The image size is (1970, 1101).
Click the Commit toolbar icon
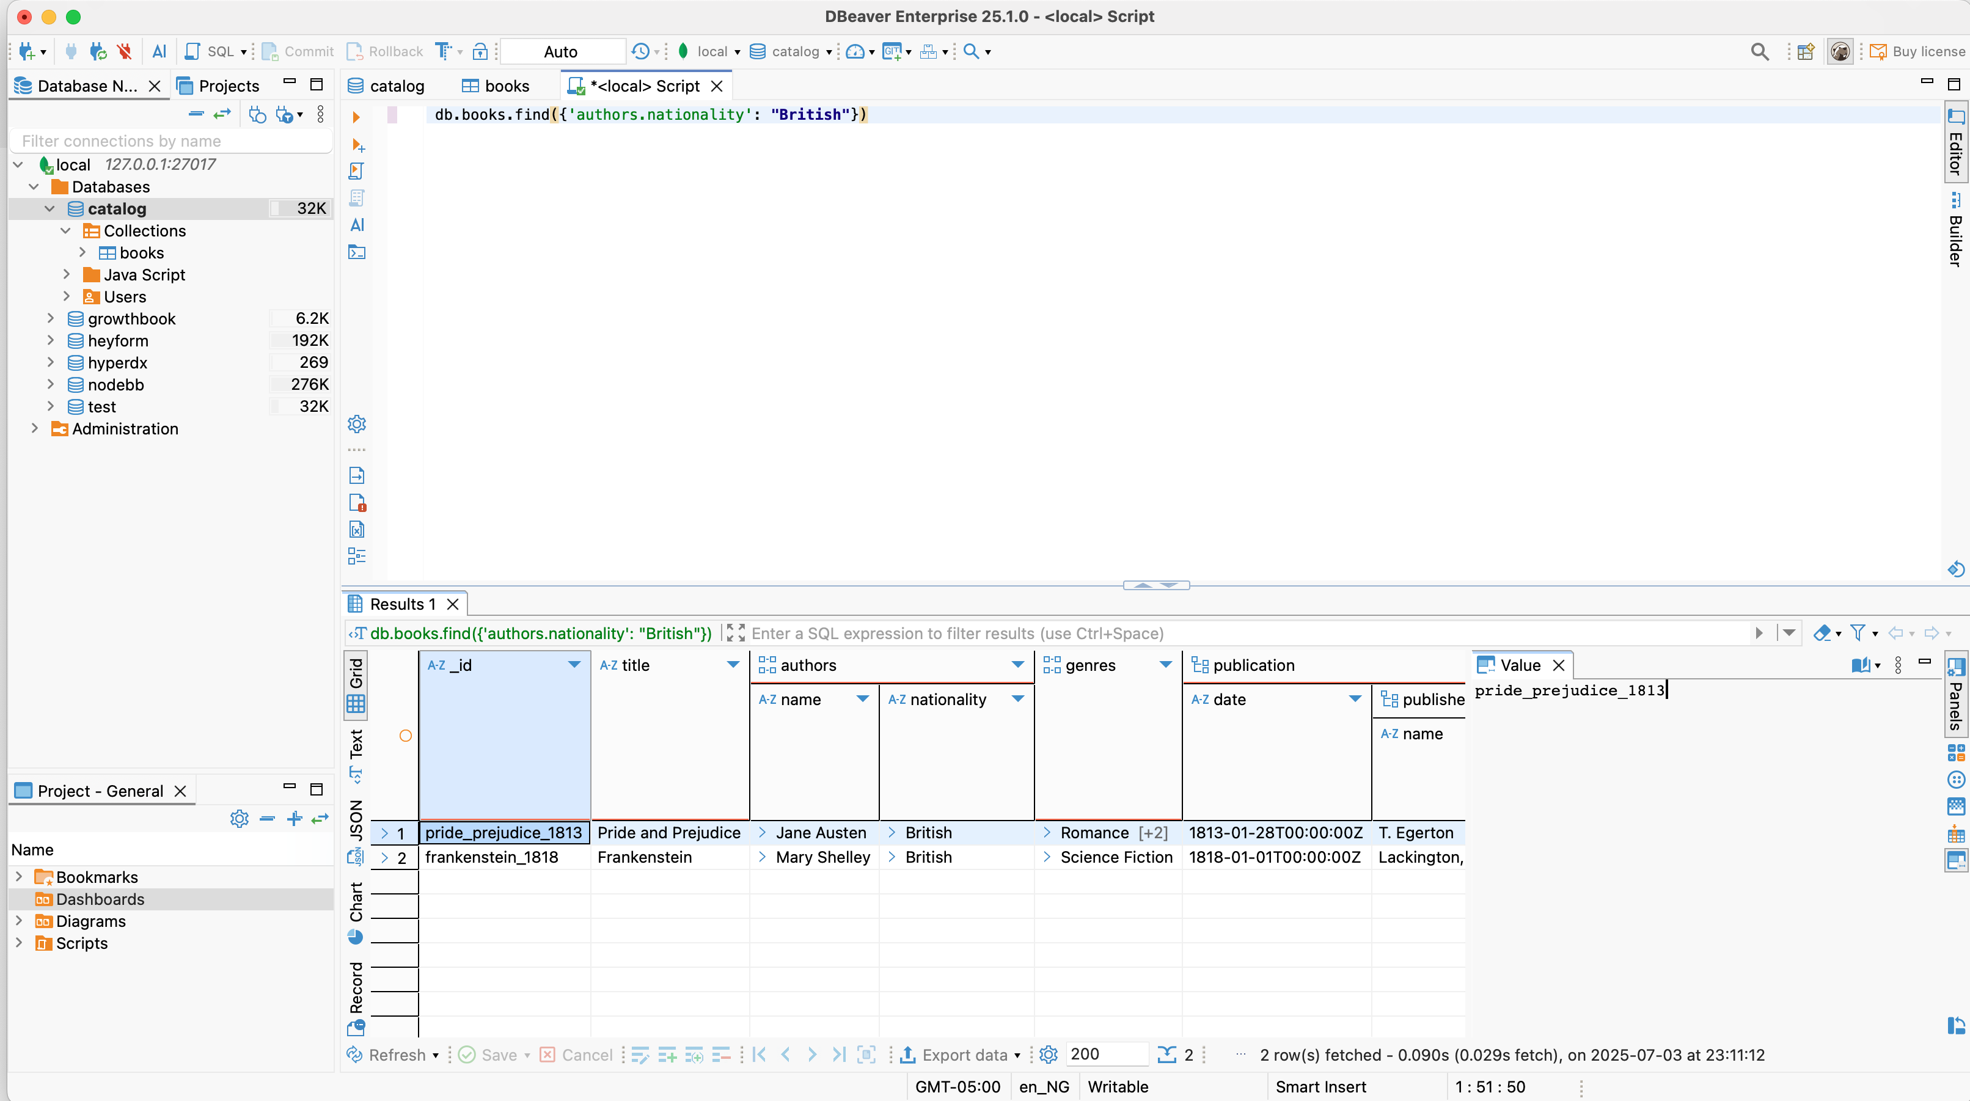coord(298,51)
